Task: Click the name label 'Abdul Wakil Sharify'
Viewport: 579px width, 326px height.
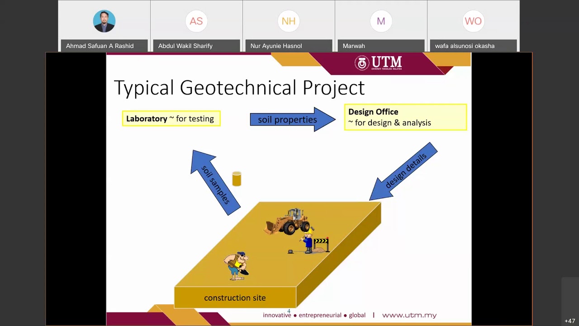Action: coord(185,46)
